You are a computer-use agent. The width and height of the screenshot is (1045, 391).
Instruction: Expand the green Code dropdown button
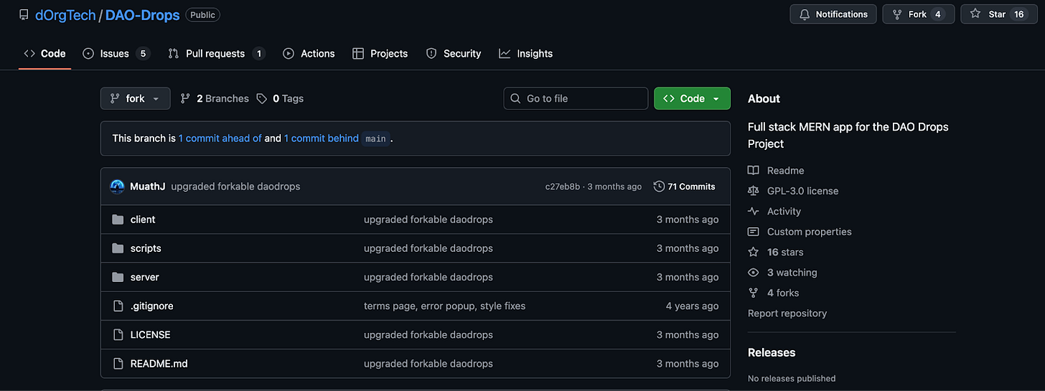[692, 98]
